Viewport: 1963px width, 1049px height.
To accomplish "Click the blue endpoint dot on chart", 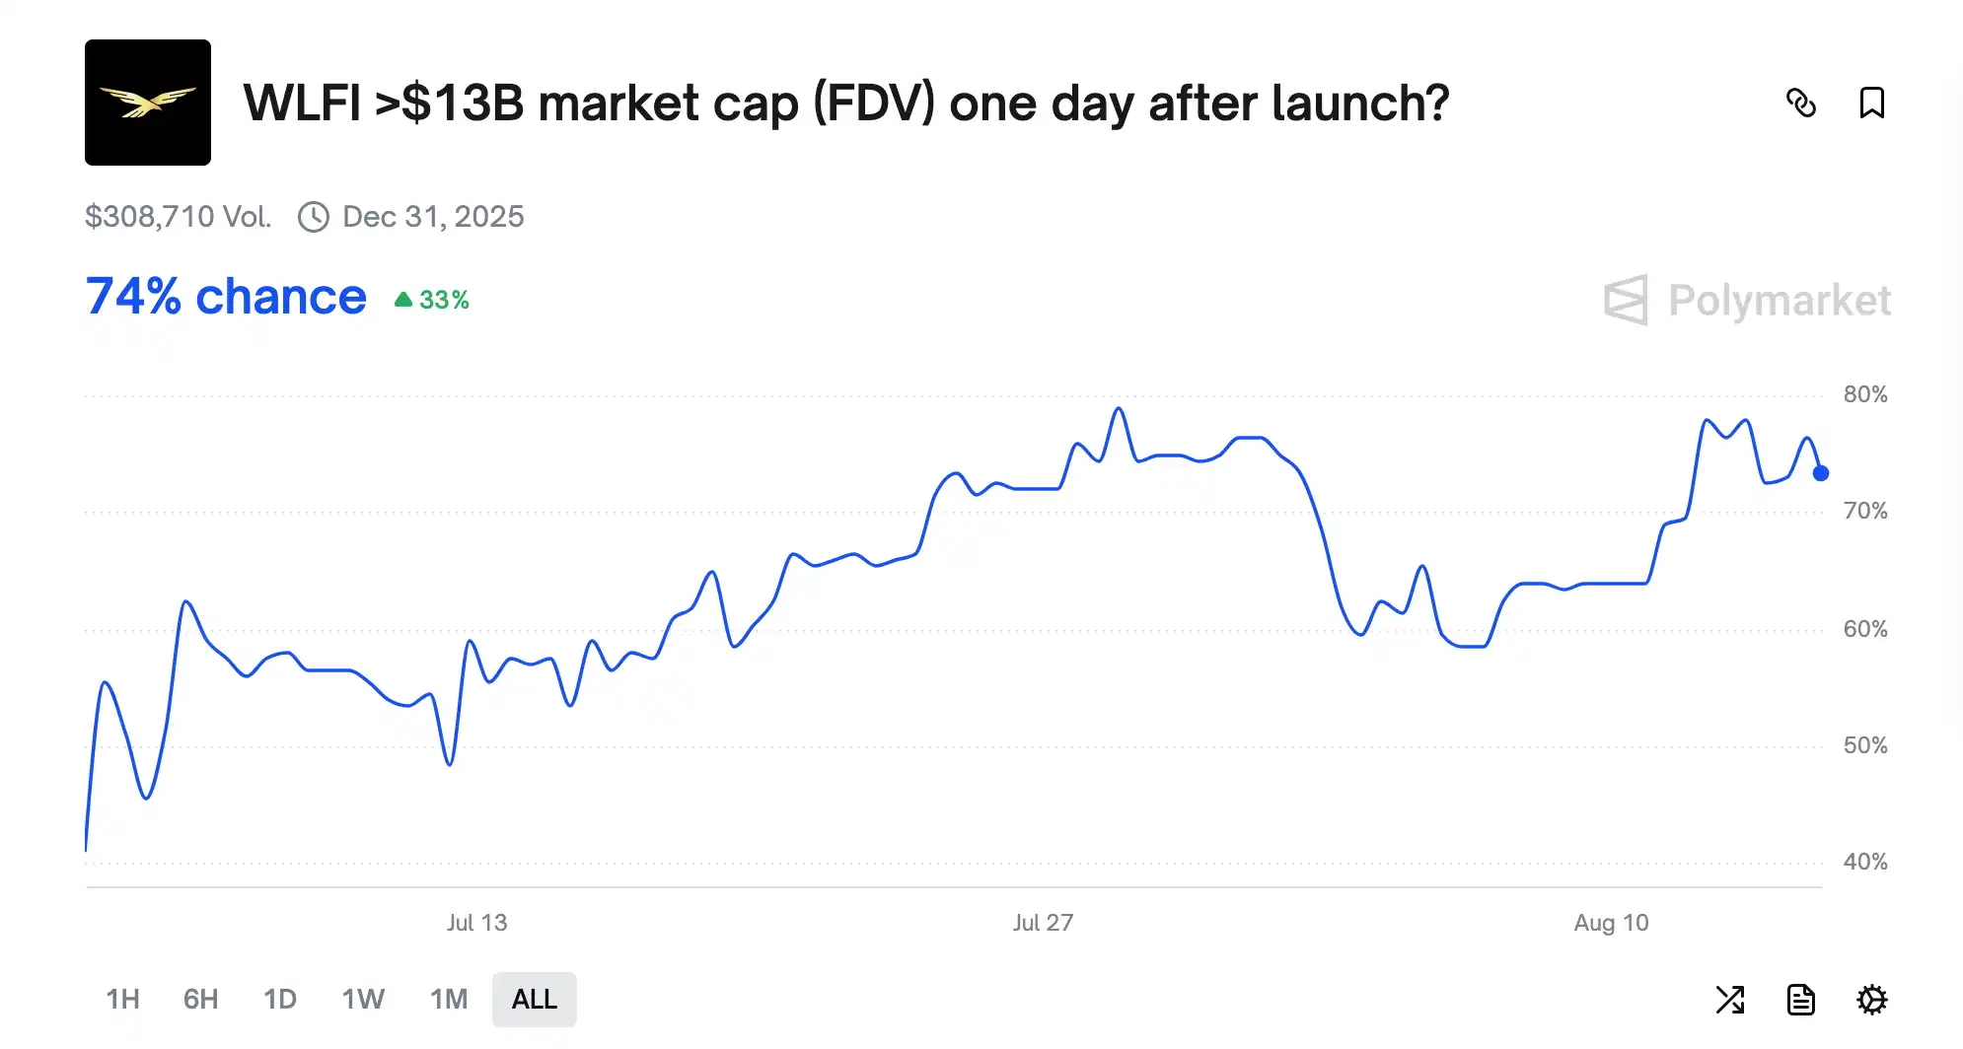I will tap(1821, 473).
